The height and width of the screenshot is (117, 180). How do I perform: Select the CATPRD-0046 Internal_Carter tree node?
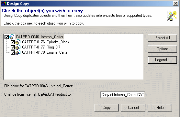39,37
